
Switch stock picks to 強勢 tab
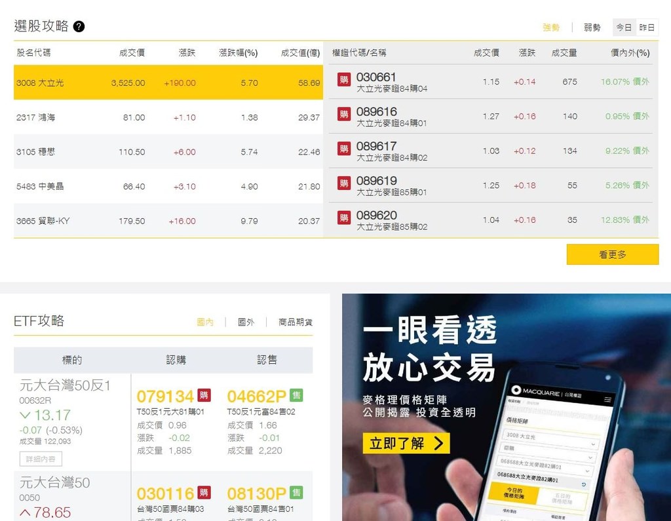click(551, 28)
